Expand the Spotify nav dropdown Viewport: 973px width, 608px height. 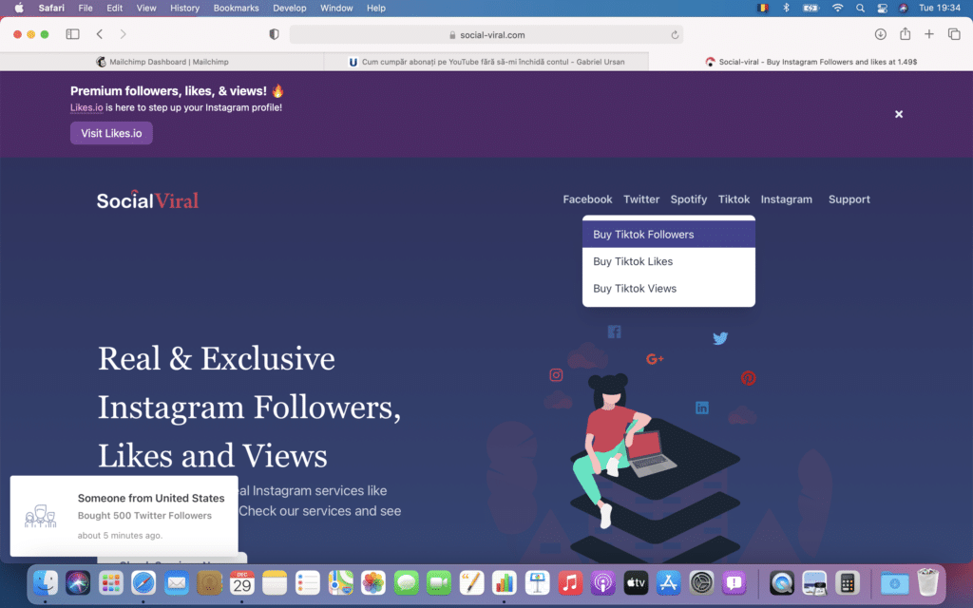(x=688, y=199)
